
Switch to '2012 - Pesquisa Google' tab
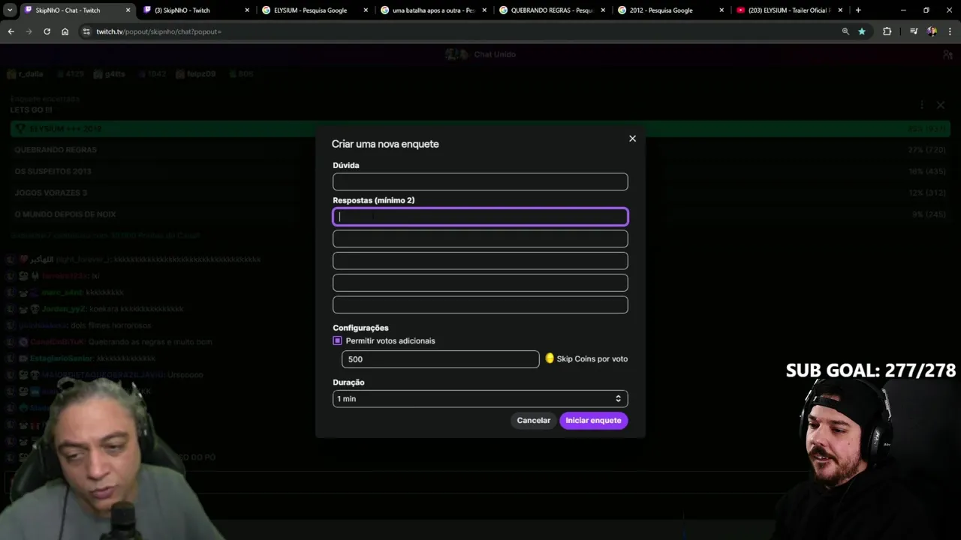coord(671,10)
